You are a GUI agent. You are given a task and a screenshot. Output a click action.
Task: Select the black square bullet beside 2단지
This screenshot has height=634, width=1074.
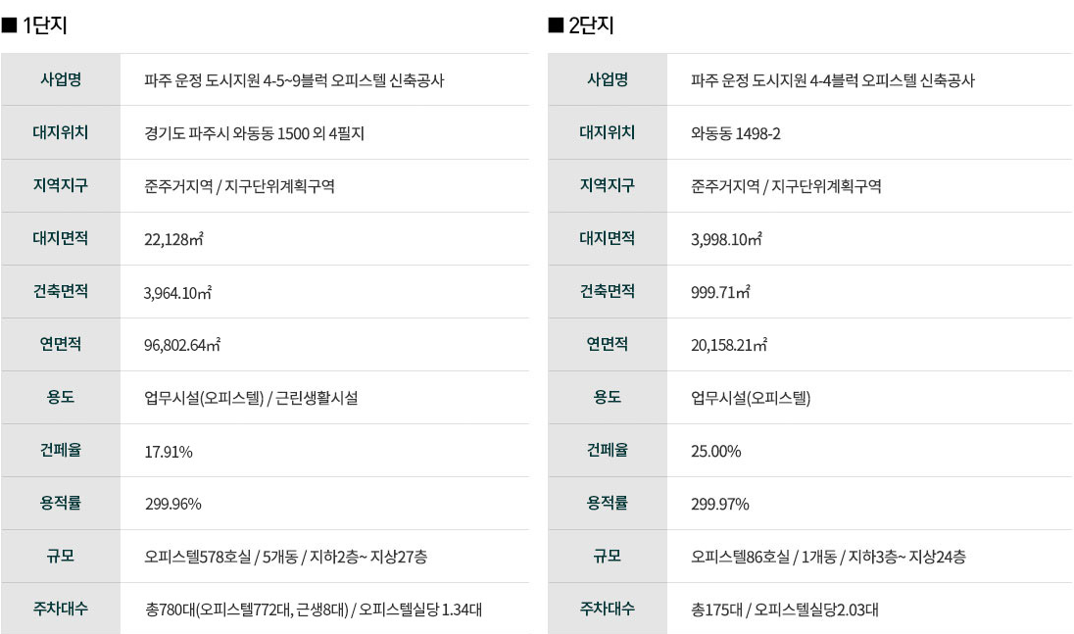coord(556,26)
